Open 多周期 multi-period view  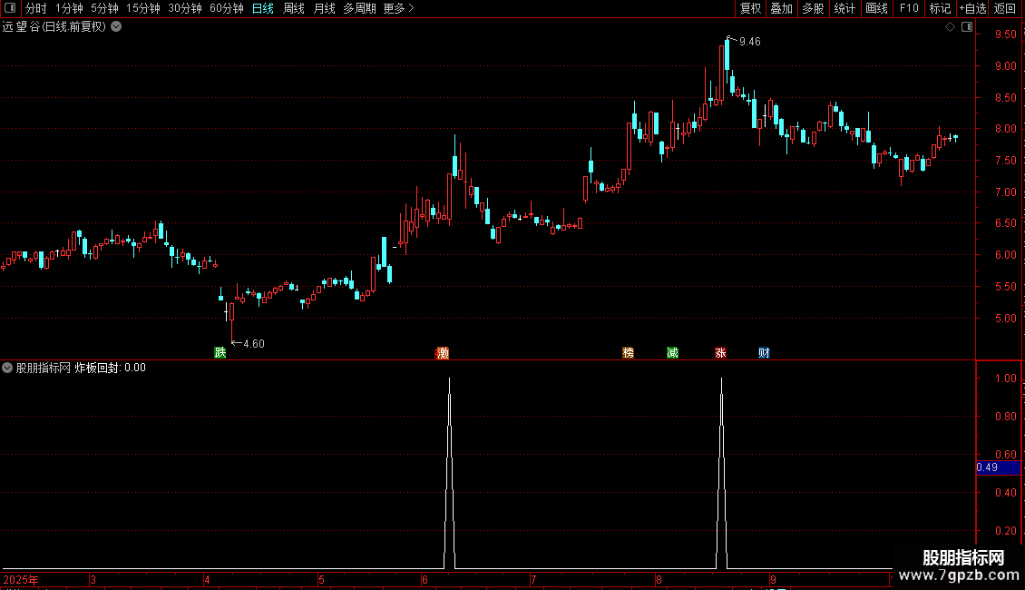(359, 8)
